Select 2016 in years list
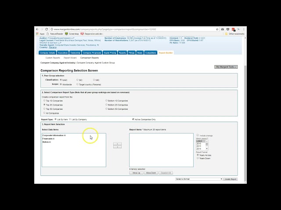Screen dimensions: 281x210 coord(201,143)
